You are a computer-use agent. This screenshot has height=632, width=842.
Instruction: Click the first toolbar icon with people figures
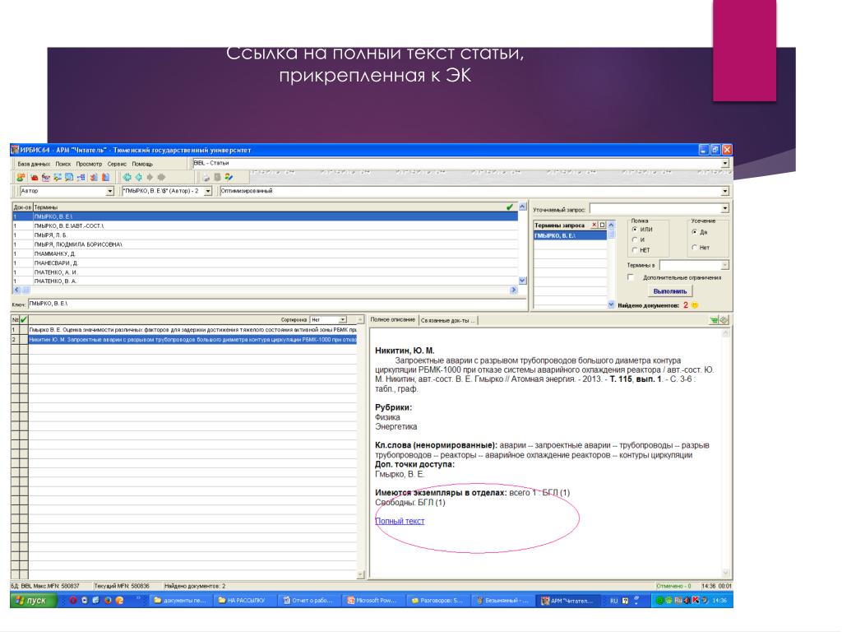tap(21, 177)
